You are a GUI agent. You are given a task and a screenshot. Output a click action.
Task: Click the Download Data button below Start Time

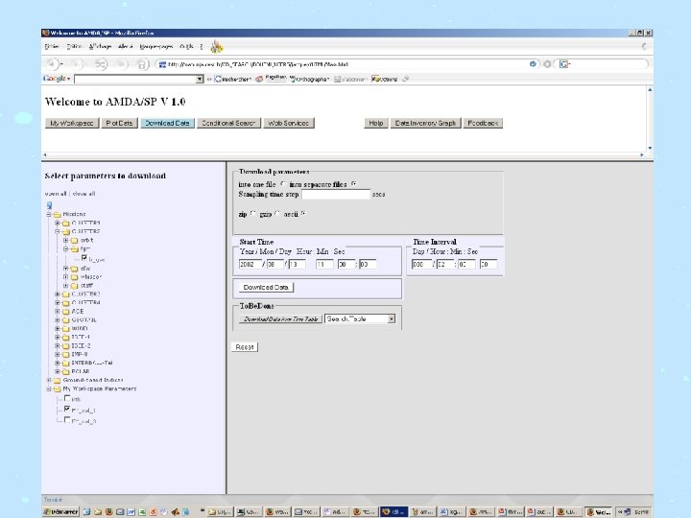click(266, 288)
